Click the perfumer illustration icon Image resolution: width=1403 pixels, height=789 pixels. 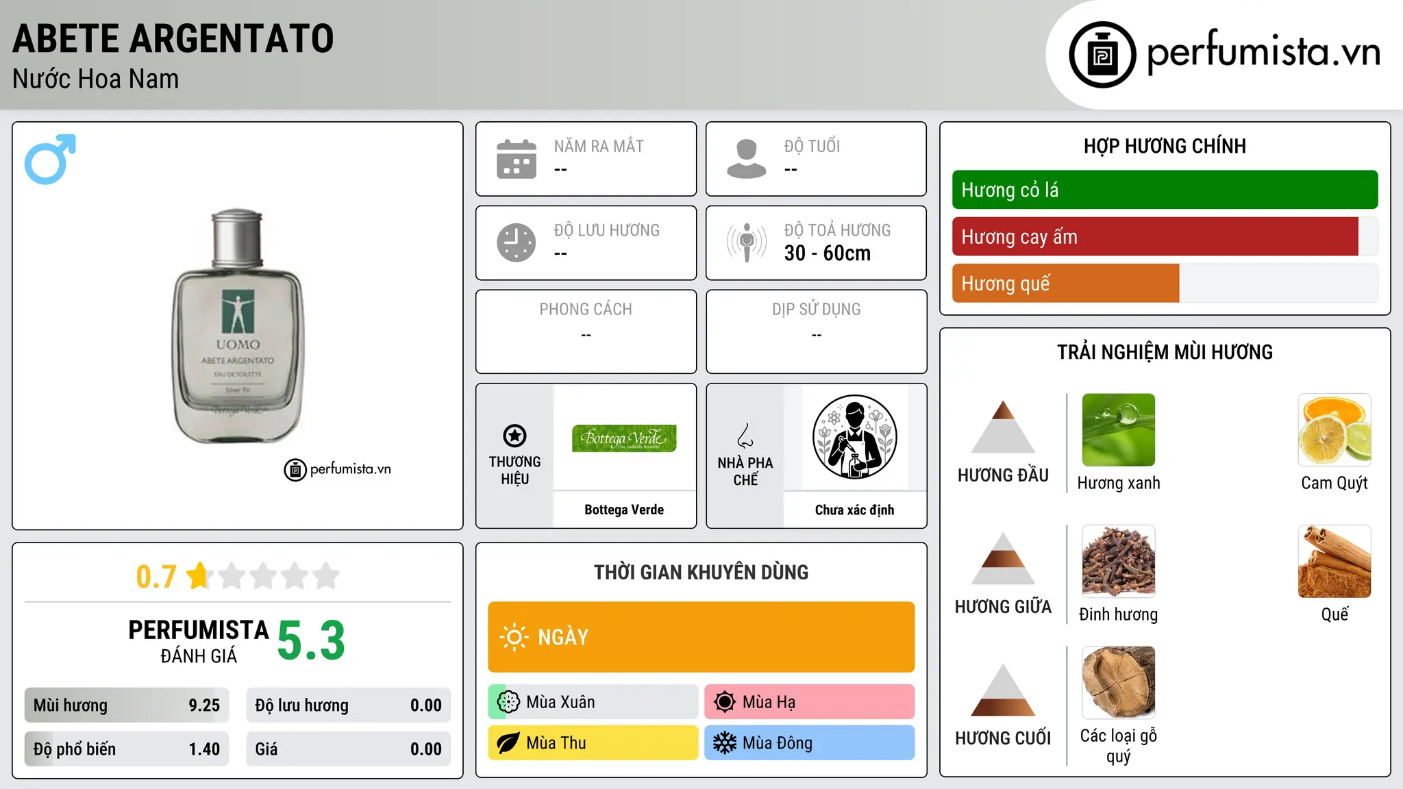854,437
